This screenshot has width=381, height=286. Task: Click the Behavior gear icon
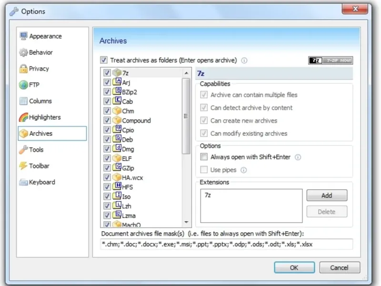(x=23, y=52)
